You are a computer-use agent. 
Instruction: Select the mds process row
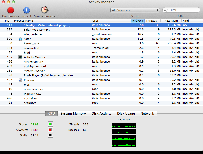click(101, 85)
